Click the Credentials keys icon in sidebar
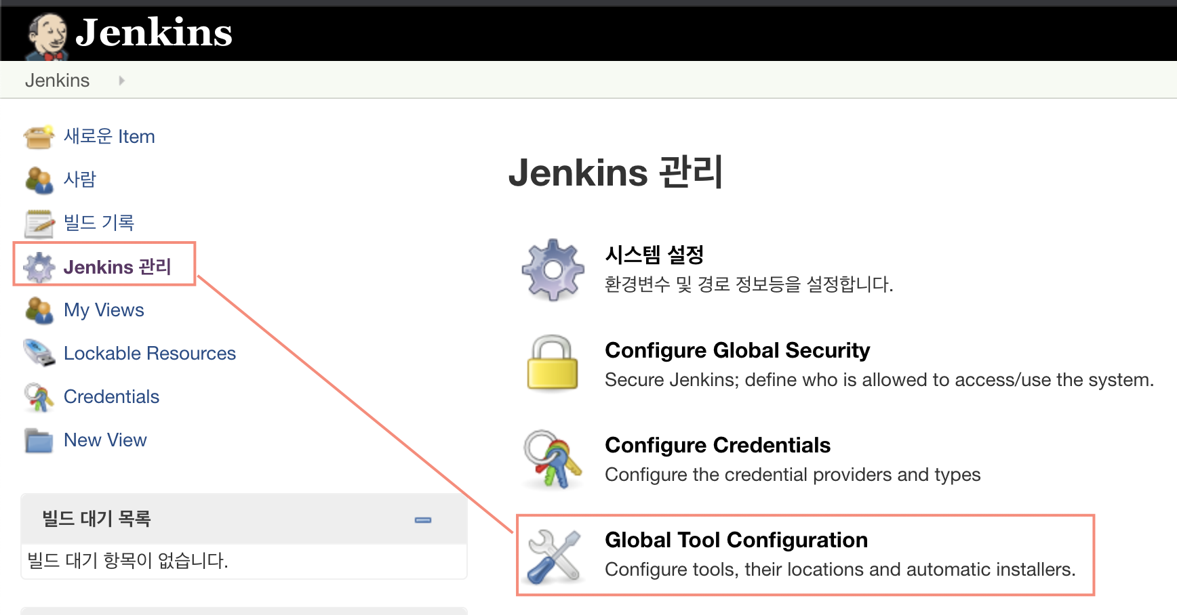This screenshot has height=615, width=1177. point(39,398)
